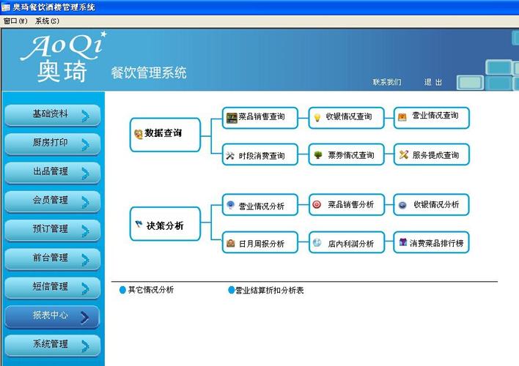Click the 服务提成查询 icon
519x366 pixels.
(403, 155)
